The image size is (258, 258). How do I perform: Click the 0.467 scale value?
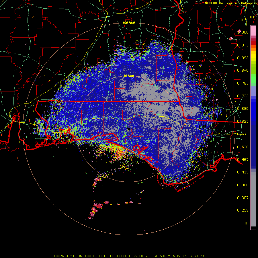tap(243, 160)
